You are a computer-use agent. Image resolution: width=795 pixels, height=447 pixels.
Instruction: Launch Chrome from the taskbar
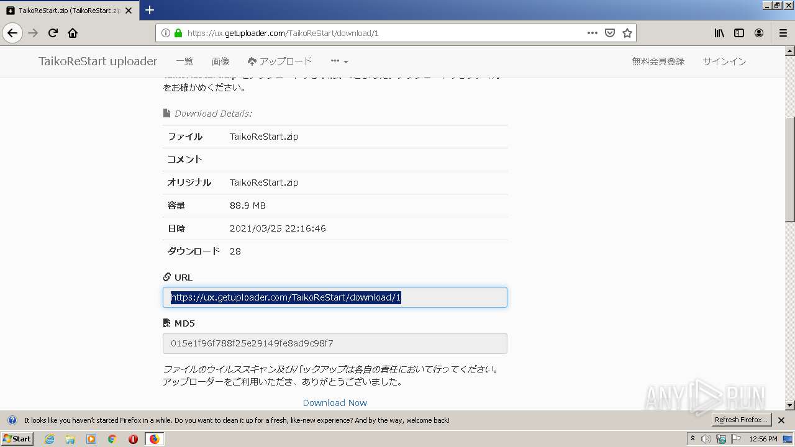pos(112,439)
